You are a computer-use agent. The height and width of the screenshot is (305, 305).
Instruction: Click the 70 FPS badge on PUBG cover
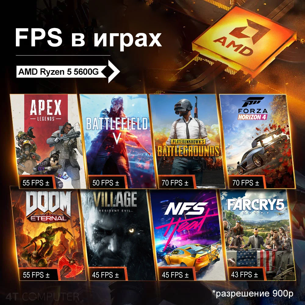pos(175,183)
